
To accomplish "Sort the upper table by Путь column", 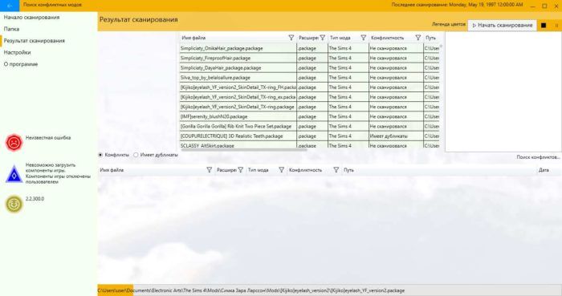I will (431, 38).
